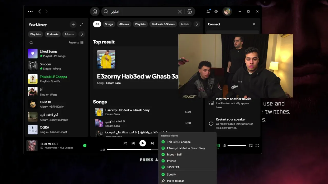This screenshot has width=328, height=184.
Task: Filter library by Podcasts chip
Action: [53, 34]
